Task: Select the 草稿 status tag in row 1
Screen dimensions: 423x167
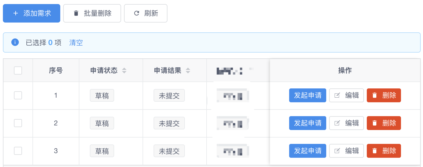Action: (x=102, y=95)
